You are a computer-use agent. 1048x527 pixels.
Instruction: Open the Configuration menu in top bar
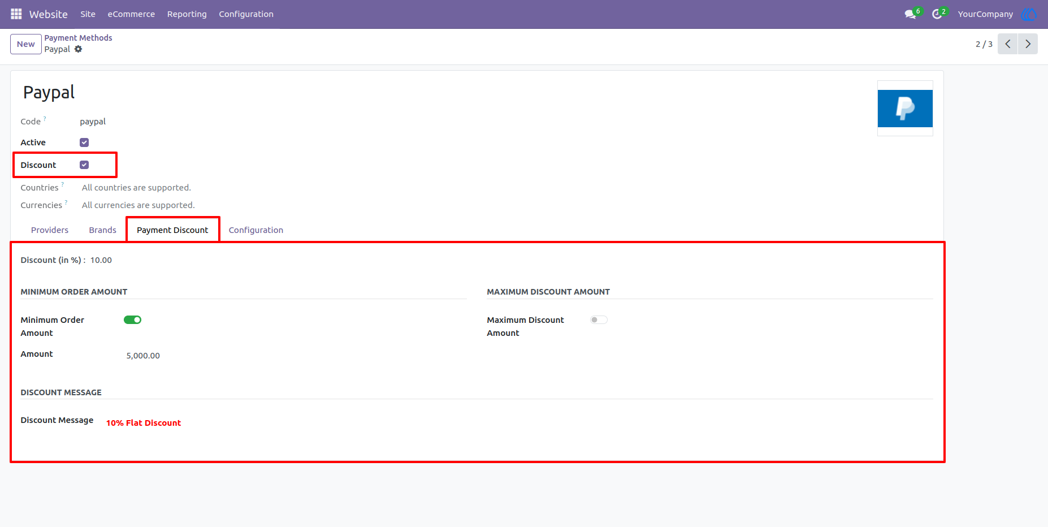point(246,14)
